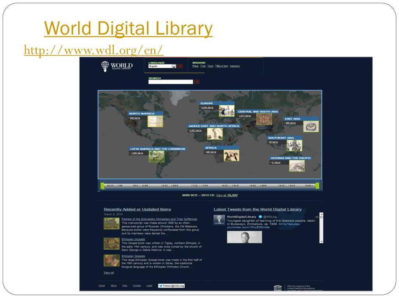Image resolution: width=399 pixels, height=299 pixels.
Task: Click the red arrow next to Language dropdown
Action: click(x=180, y=66)
